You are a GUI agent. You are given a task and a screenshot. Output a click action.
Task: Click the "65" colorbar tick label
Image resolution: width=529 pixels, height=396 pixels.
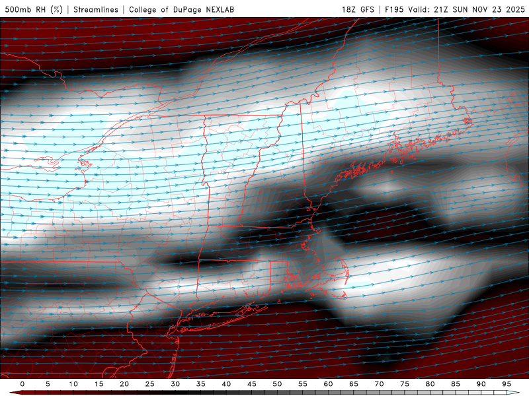click(x=354, y=384)
